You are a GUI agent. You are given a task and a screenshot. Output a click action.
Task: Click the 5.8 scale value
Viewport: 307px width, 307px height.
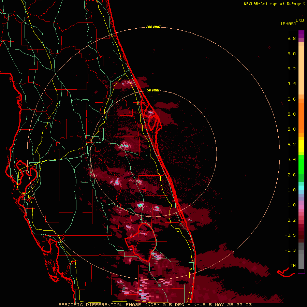point(292,114)
